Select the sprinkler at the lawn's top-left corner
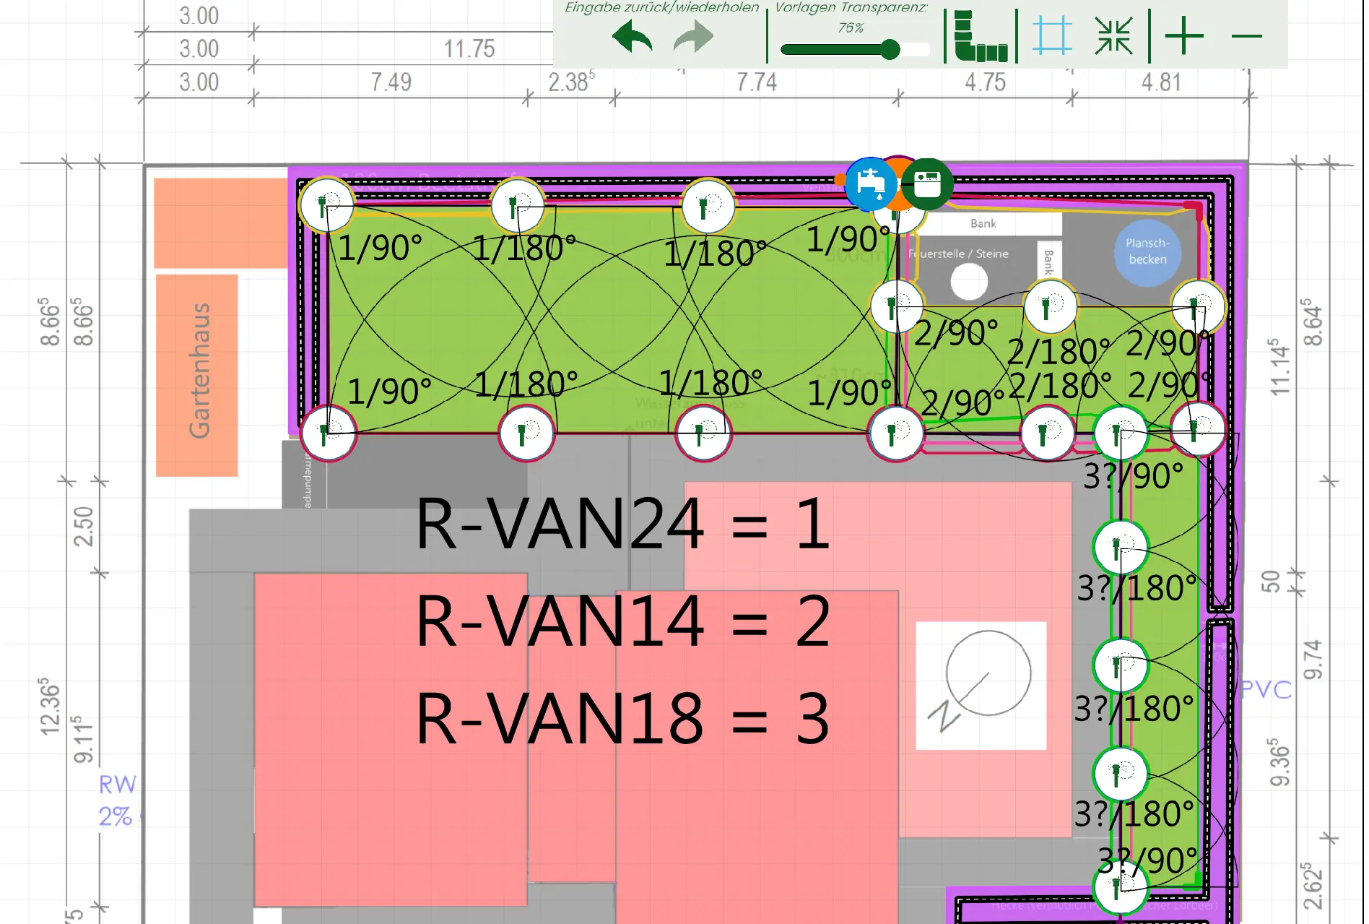1369x924 pixels. coord(326,205)
